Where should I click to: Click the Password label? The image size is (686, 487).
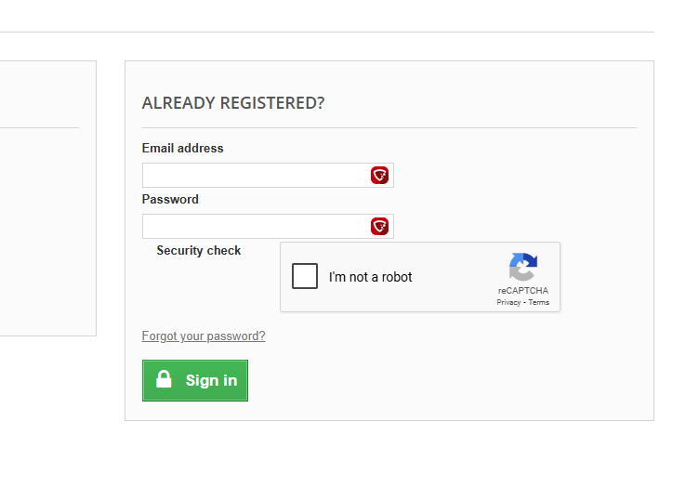(170, 200)
